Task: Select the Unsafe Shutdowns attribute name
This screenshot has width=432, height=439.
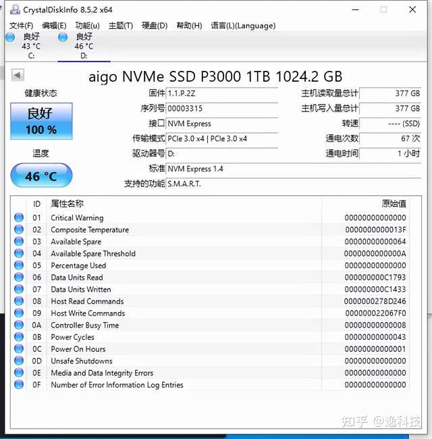Action: click(x=82, y=361)
